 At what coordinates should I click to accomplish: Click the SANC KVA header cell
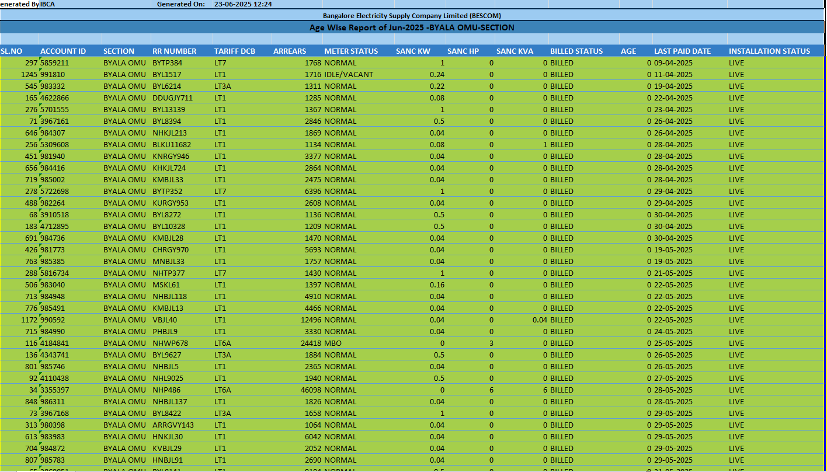522,51
